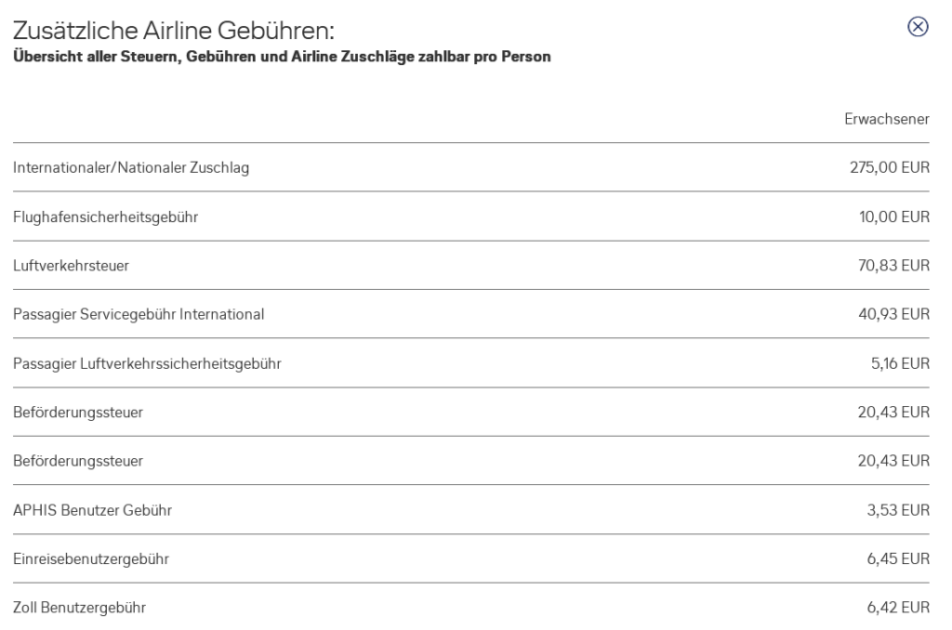The image size is (952, 630).
Task: Click the 40,93 EUR amount
Action: [x=892, y=314]
